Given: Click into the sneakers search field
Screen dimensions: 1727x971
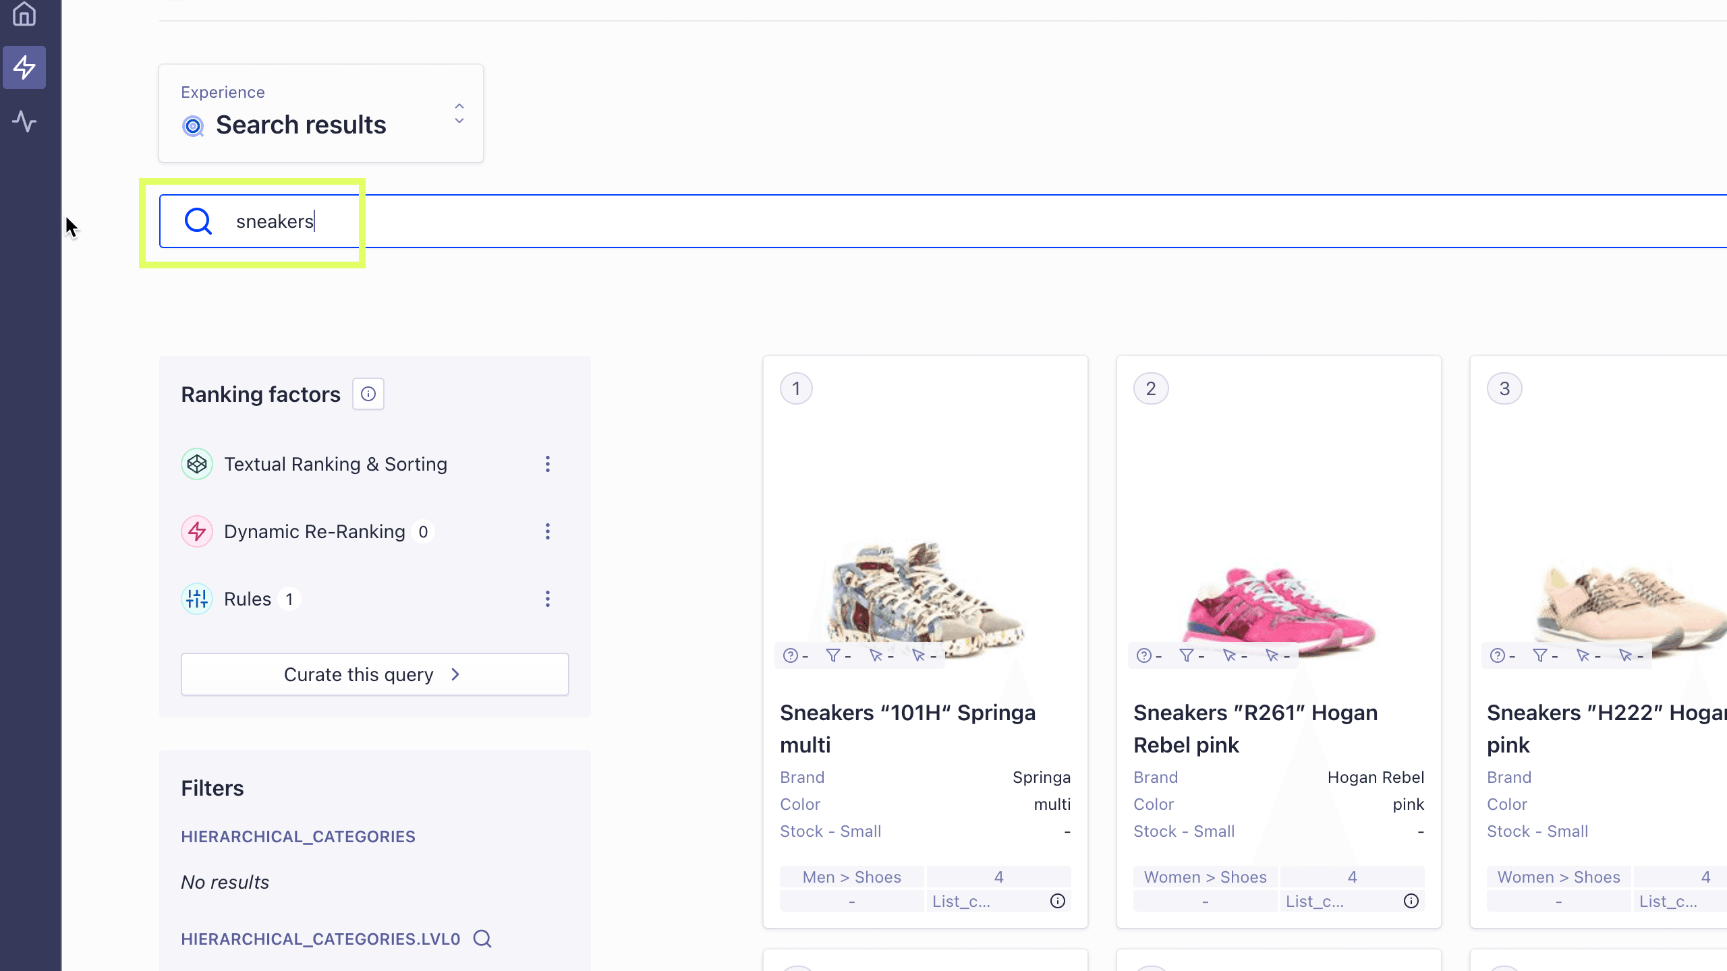Looking at the screenshot, I should (944, 221).
